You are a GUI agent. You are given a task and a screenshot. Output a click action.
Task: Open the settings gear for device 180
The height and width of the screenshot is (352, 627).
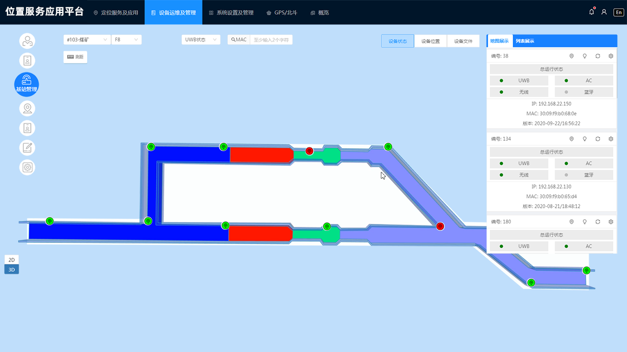[x=611, y=221]
